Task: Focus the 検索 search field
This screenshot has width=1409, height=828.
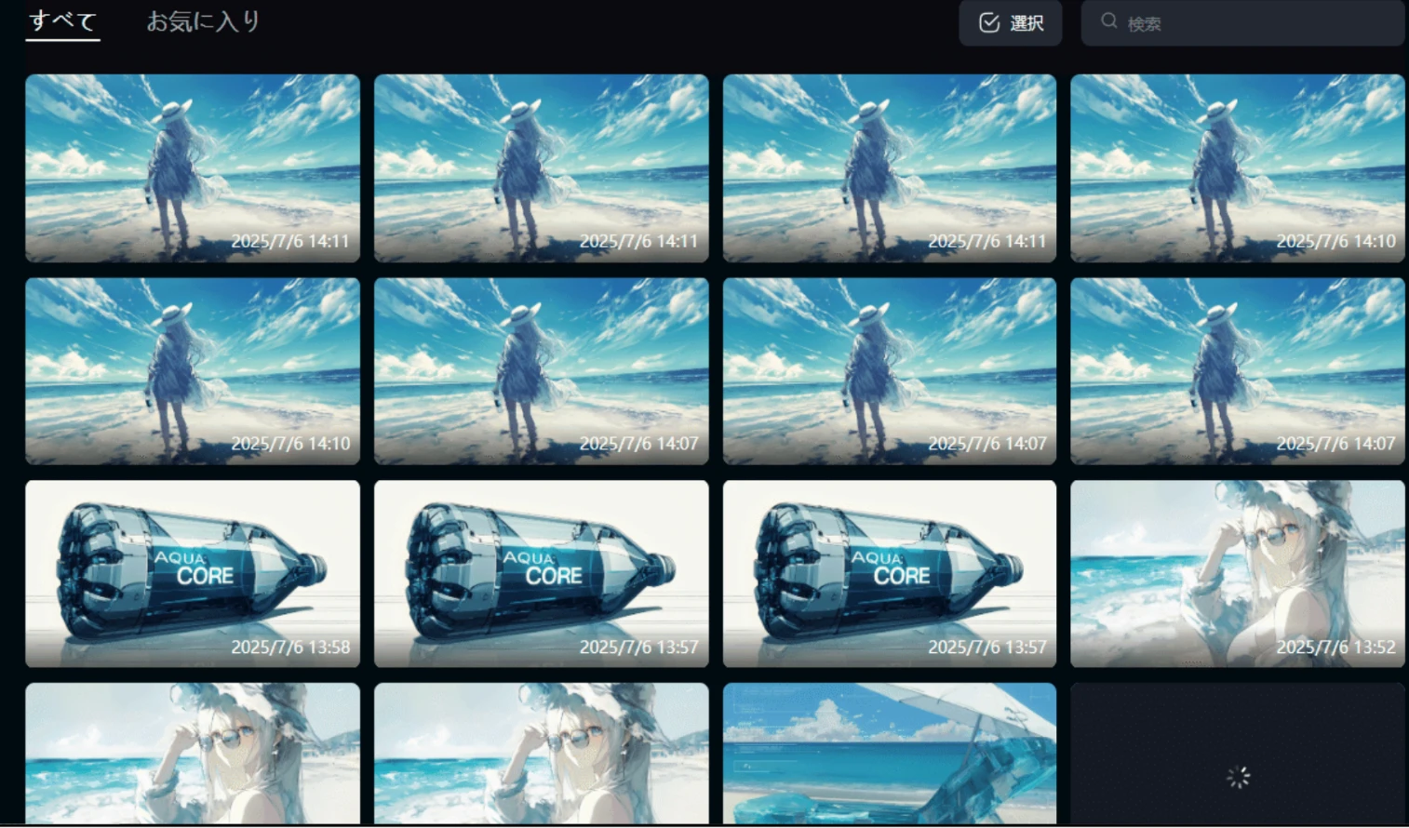Action: [1242, 23]
